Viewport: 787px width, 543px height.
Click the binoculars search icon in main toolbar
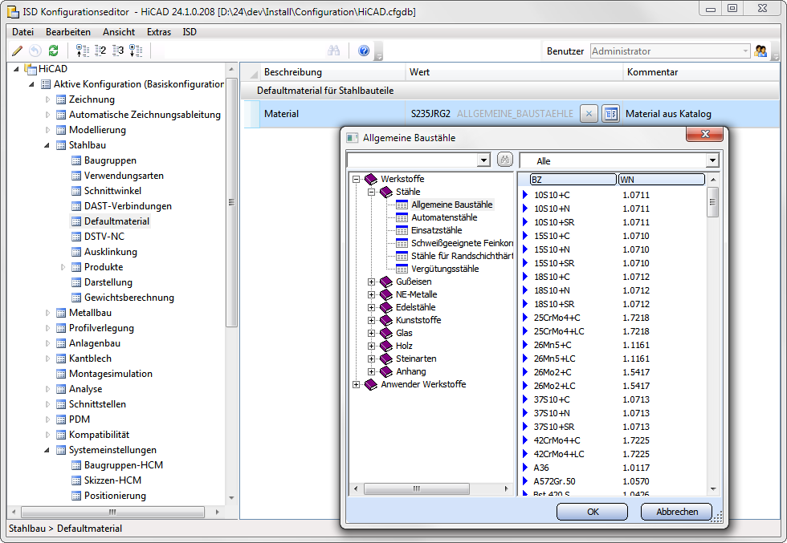(334, 51)
